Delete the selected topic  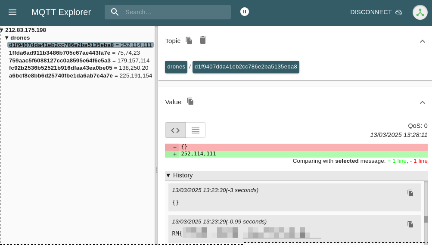(x=203, y=40)
